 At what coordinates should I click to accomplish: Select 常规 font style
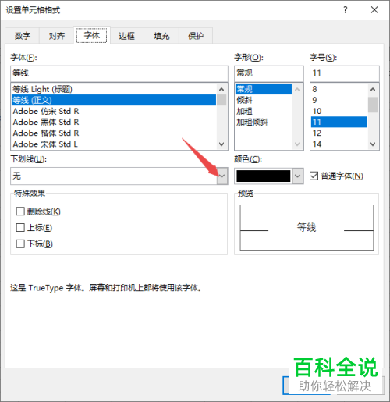pyautogui.click(x=264, y=89)
